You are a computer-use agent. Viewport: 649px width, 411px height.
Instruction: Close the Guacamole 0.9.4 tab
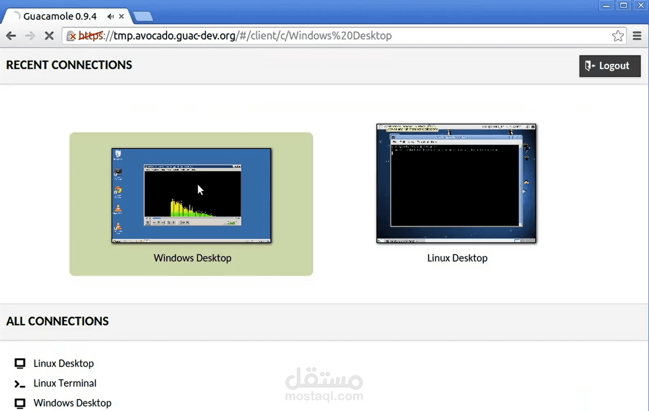[121, 17]
